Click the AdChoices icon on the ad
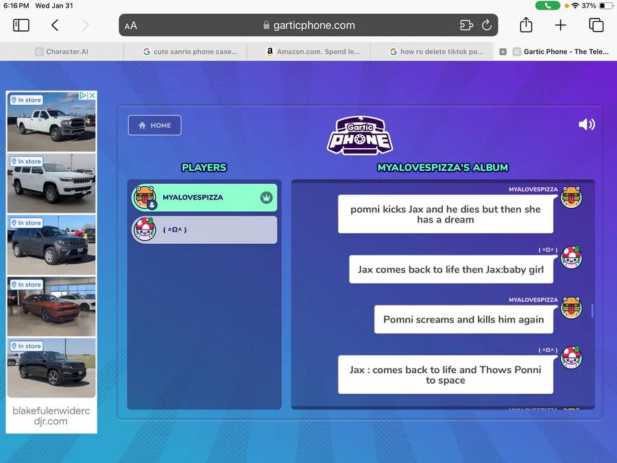 (x=83, y=95)
